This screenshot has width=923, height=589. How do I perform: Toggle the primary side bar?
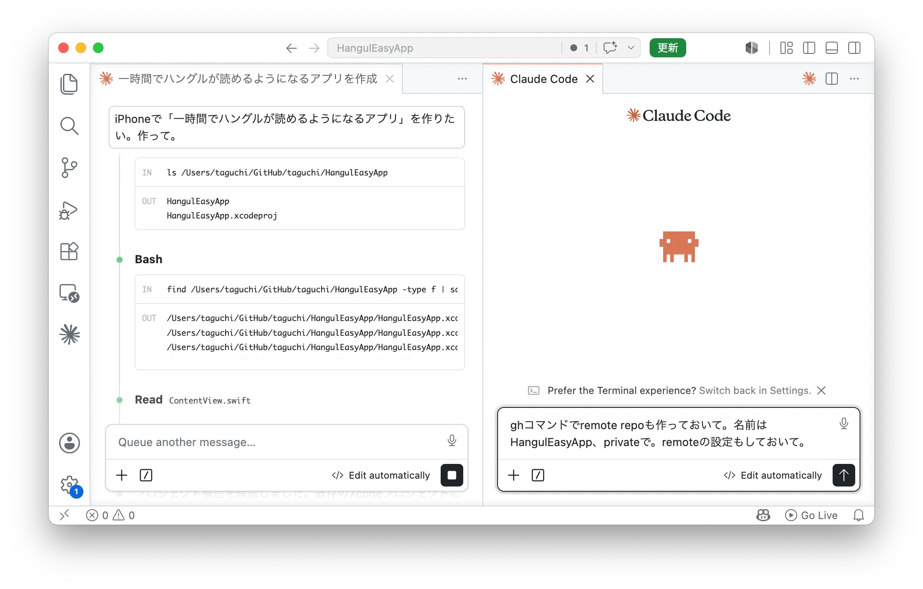[x=809, y=48]
